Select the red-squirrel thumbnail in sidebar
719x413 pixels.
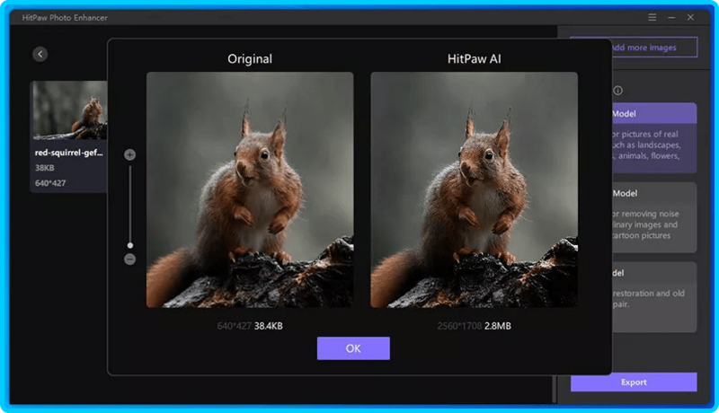pyautogui.click(x=70, y=110)
